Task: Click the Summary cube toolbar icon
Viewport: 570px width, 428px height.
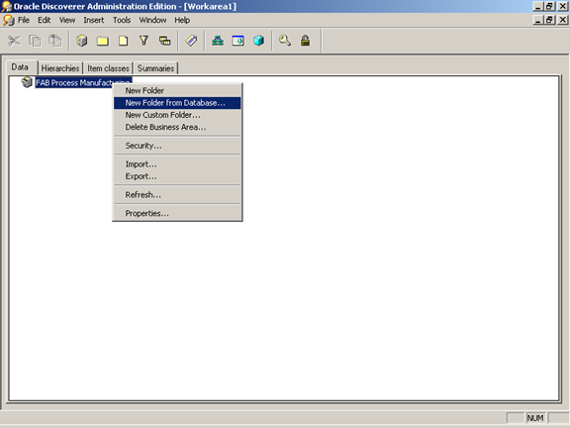Action: (259, 41)
